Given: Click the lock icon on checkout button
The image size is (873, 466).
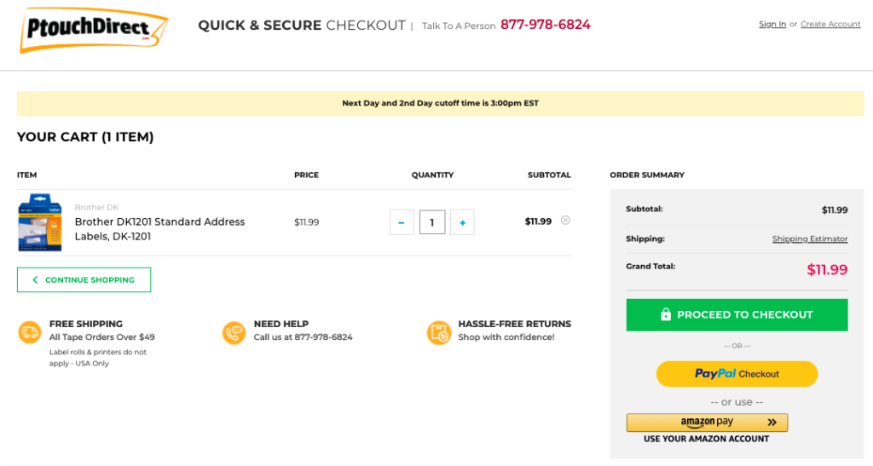Looking at the screenshot, I should (666, 314).
